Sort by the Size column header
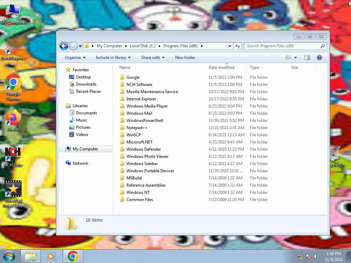The height and width of the screenshot is (263, 351). click(x=294, y=67)
